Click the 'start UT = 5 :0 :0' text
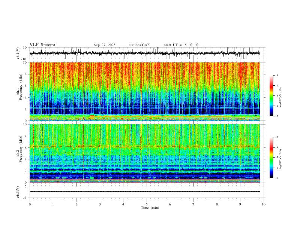The width and height of the screenshot is (297, 229). pyautogui.click(x=181, y=45)
